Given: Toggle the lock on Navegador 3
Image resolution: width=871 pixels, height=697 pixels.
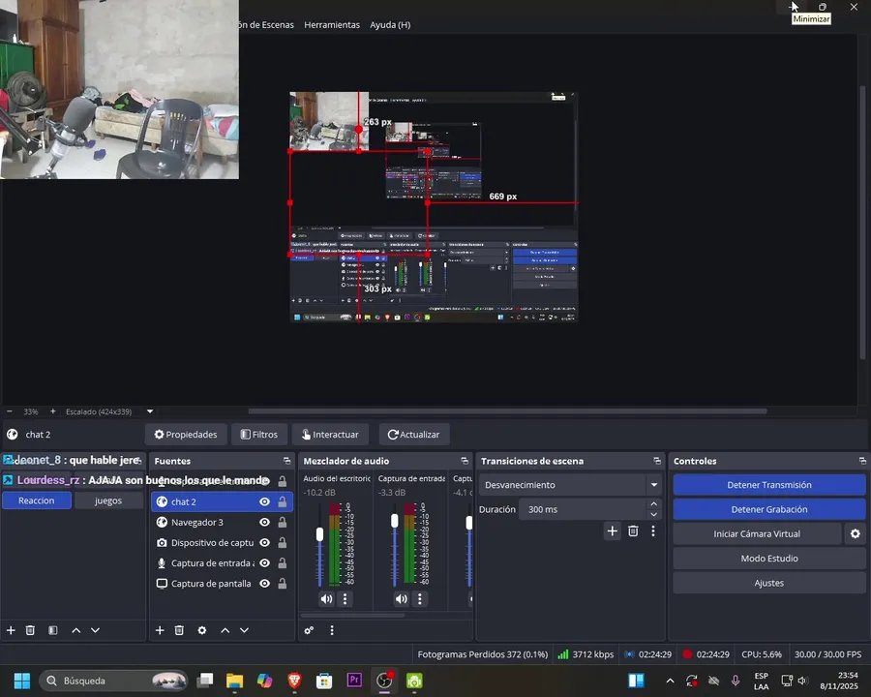Looking at the screenshot, I should tap(283, 522).
